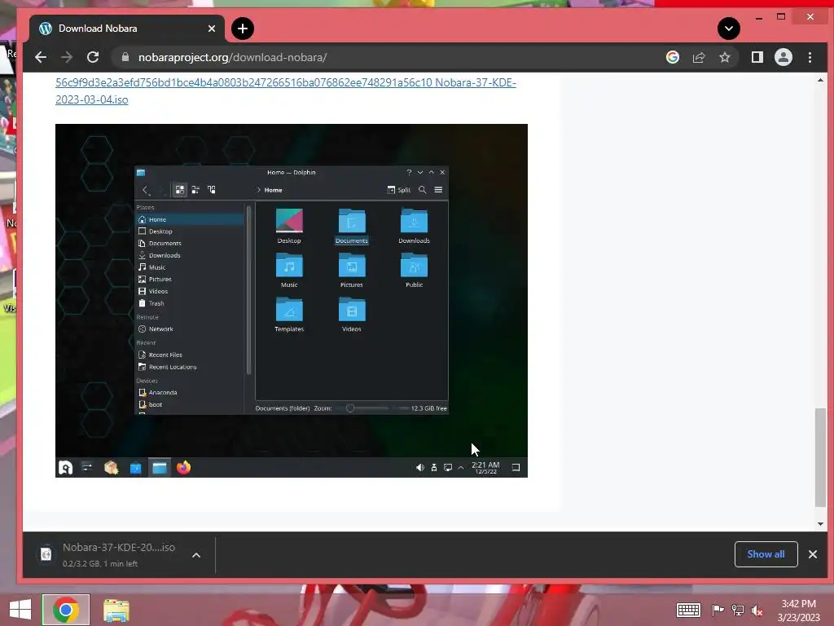Open File Explorer from taskbar
The width and height of the screenshot is (834, 626).
116,610
